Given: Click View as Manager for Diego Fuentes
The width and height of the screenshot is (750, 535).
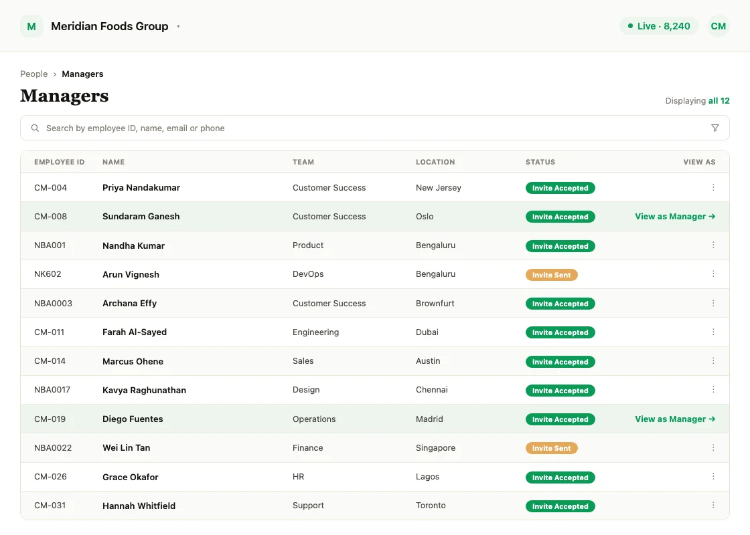Looking at the screenshot, I should coord(675,419).
